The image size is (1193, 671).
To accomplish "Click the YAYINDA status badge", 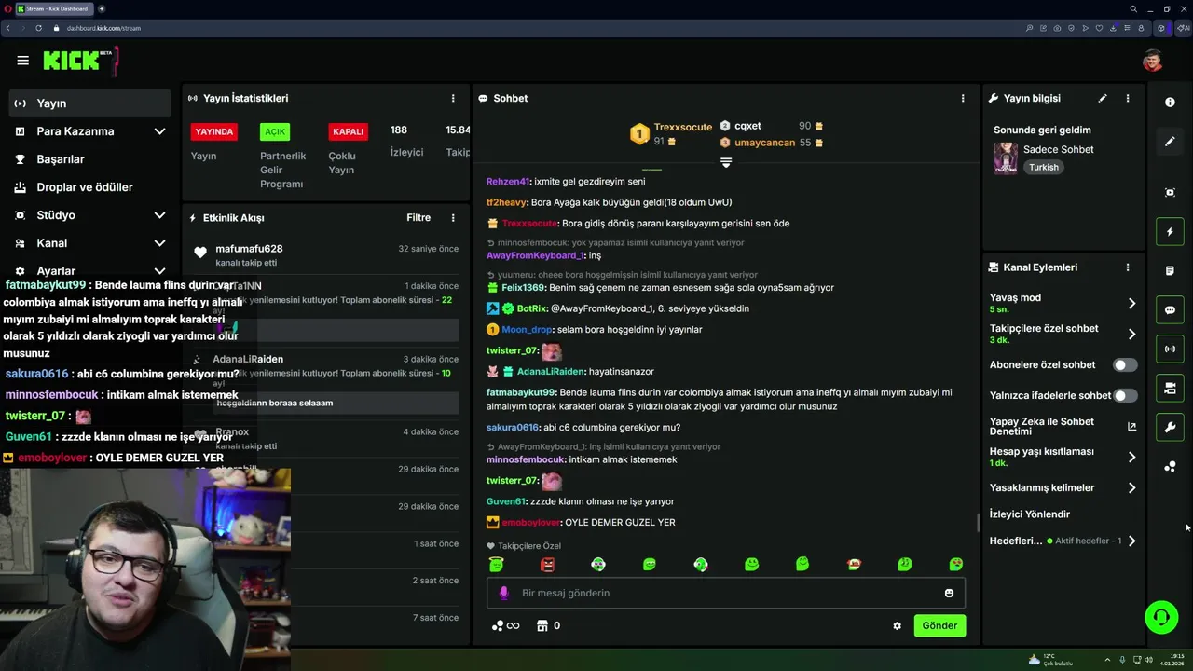I will pyautogui.click(x=213, y=131).
